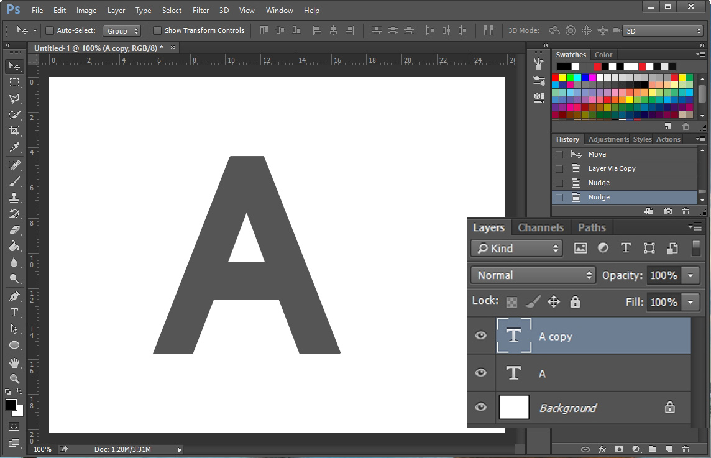The width and height of the screenshot is (711, 458).
Task: Select the Dodge tool
Action: click(14, 278)
